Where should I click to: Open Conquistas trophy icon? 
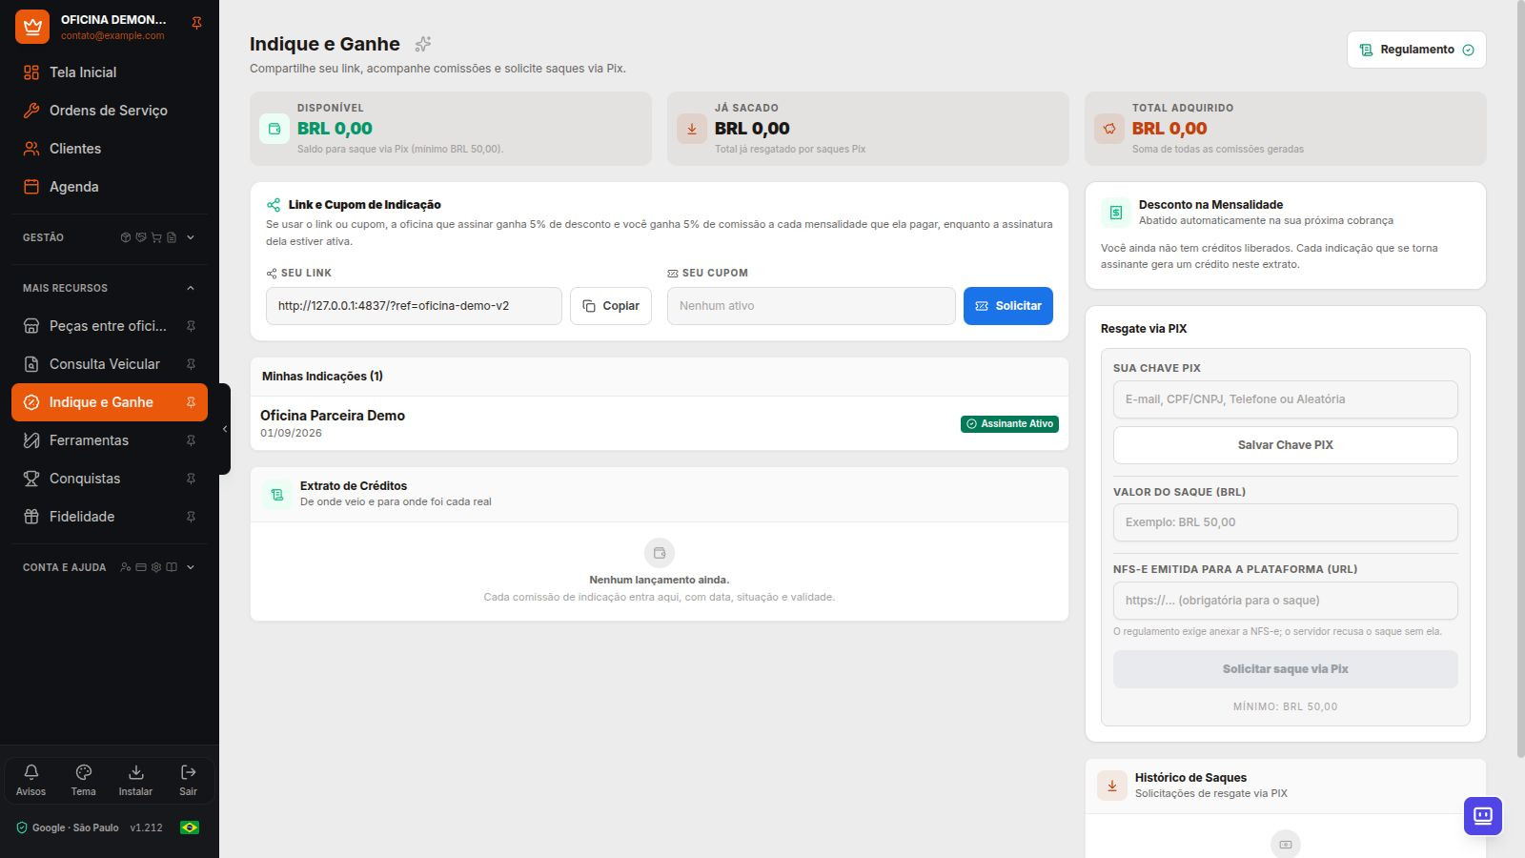31,479
